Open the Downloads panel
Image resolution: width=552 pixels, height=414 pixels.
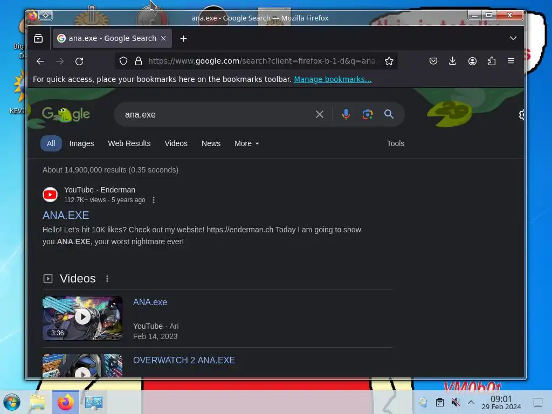453,61
